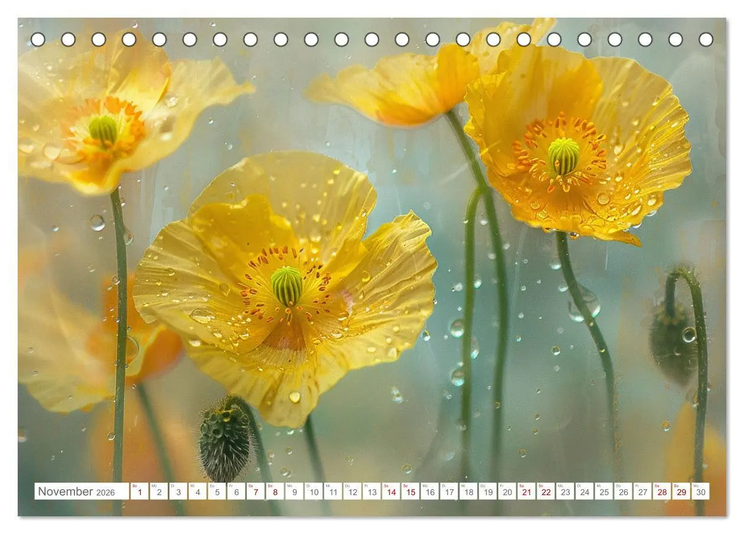Select red Sunday date 8
744x534 pixels.
tap(275, 491)
